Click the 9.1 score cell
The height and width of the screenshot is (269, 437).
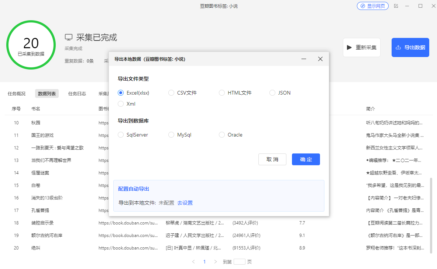[302, 236]
